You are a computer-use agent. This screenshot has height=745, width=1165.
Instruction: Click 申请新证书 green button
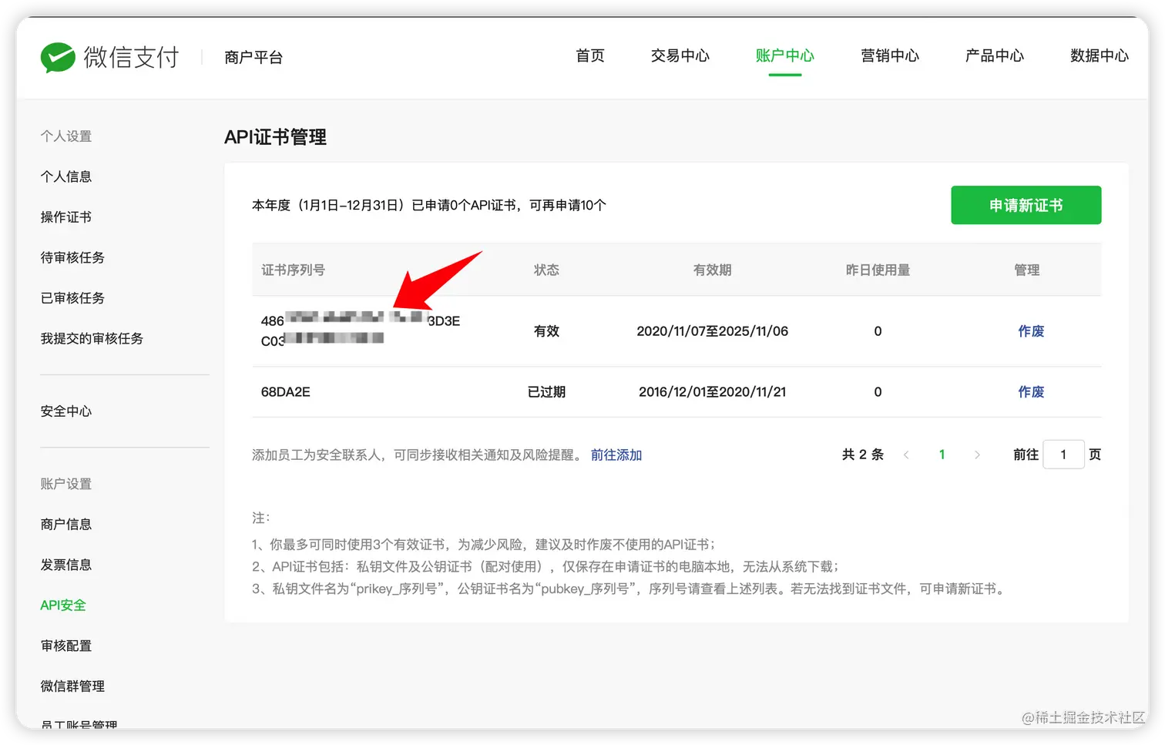click(x=1026, y=205)
